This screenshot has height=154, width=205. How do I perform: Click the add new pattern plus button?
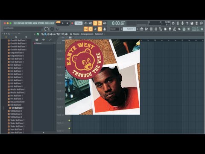138,29
